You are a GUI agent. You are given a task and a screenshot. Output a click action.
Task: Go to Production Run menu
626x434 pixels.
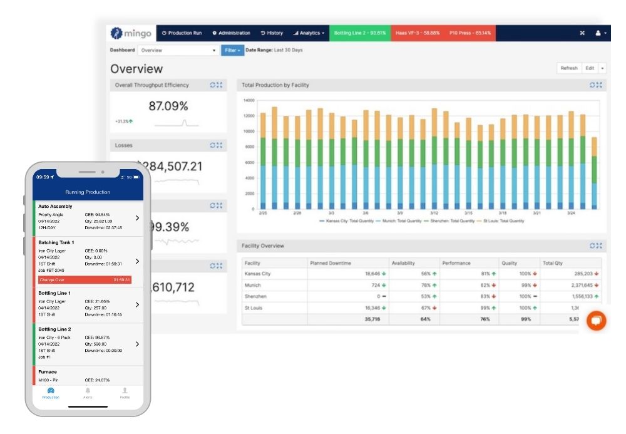182,33
